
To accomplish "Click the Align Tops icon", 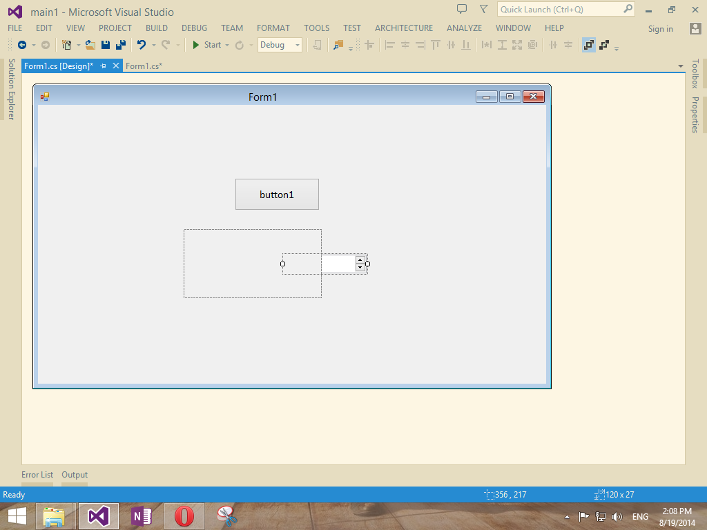I will [436, 45].
